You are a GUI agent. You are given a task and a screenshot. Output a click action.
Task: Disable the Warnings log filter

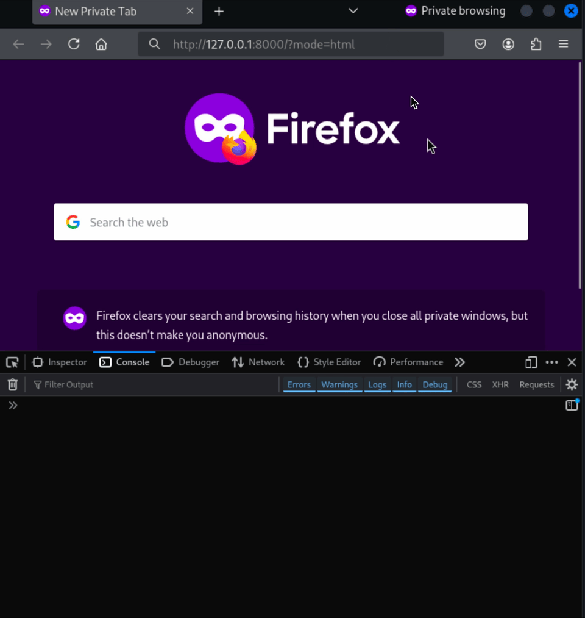pos(339,384)
